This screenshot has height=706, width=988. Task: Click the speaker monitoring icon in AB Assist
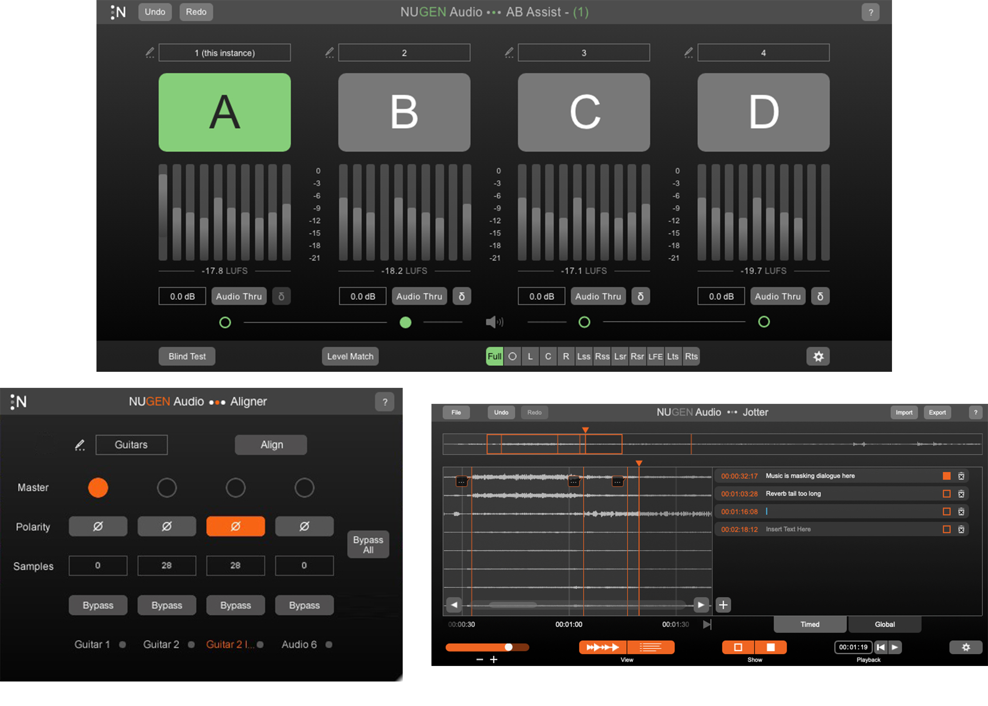[495, 322]
